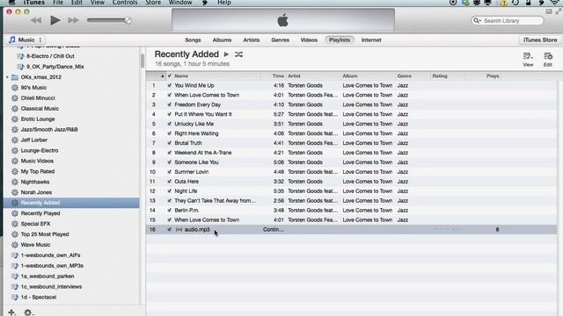The width and height of the screenshot is (563, 316).
Task: Select the 8-Electro / Chill Out playlist icon
Action: 21,56
